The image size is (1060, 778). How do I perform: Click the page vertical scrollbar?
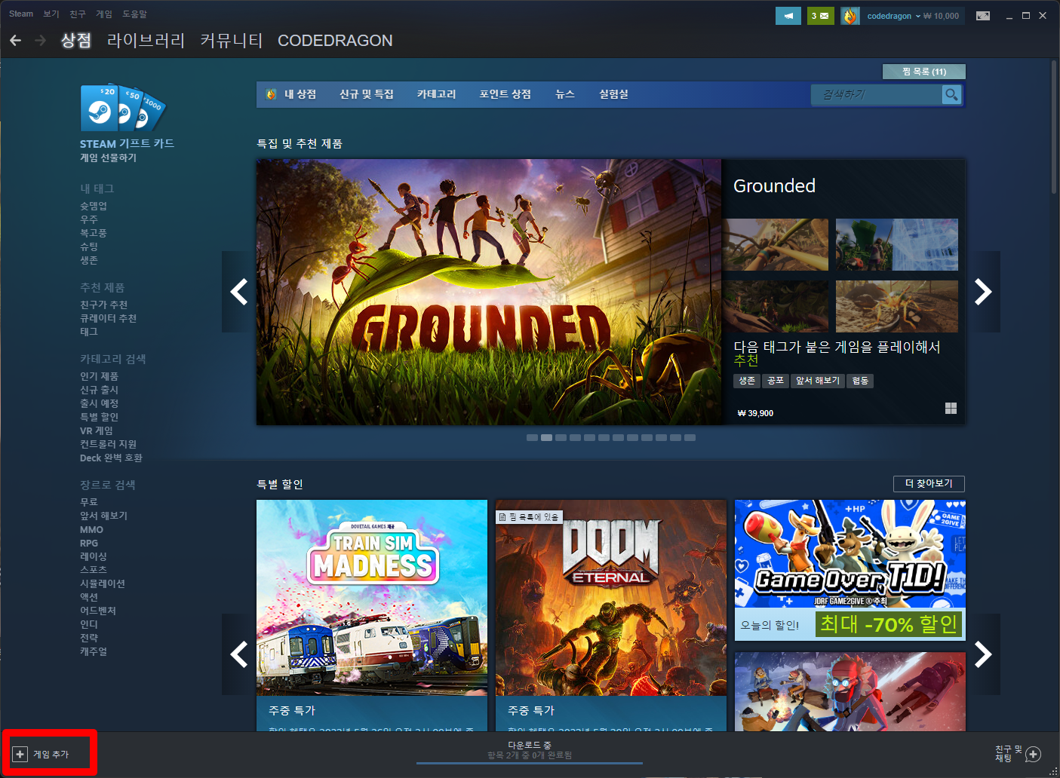pos(1054,128)
